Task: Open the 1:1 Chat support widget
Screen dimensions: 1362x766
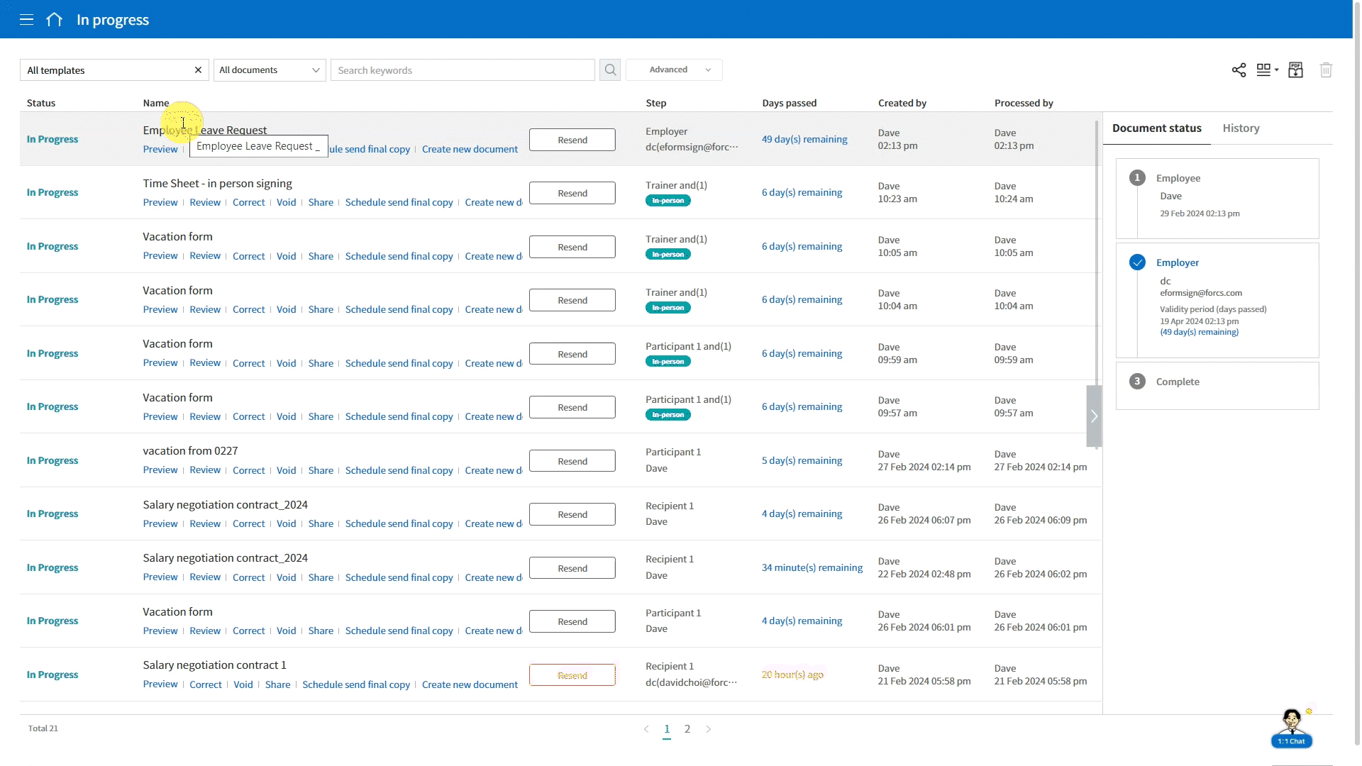Action: point(1292,728)
